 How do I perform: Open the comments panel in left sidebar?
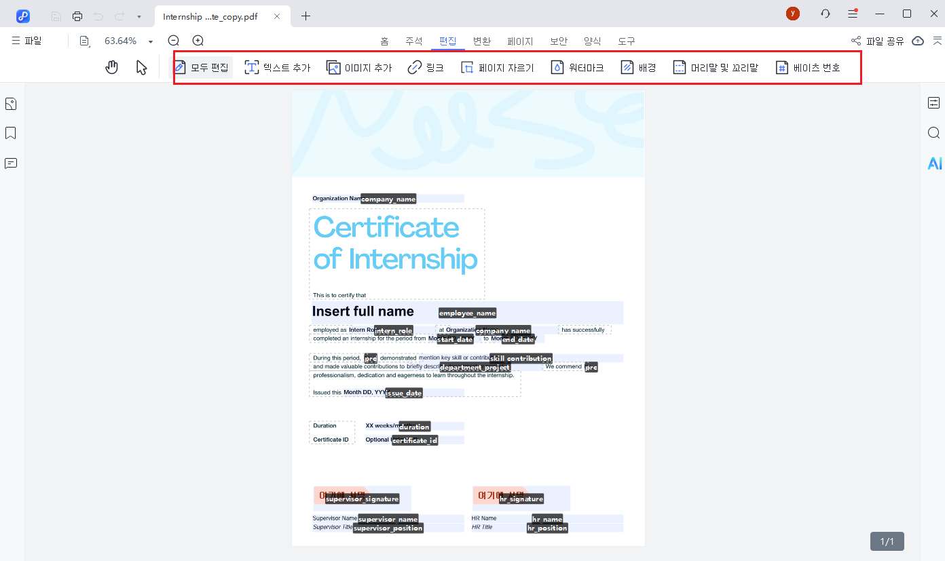point(11,163)
